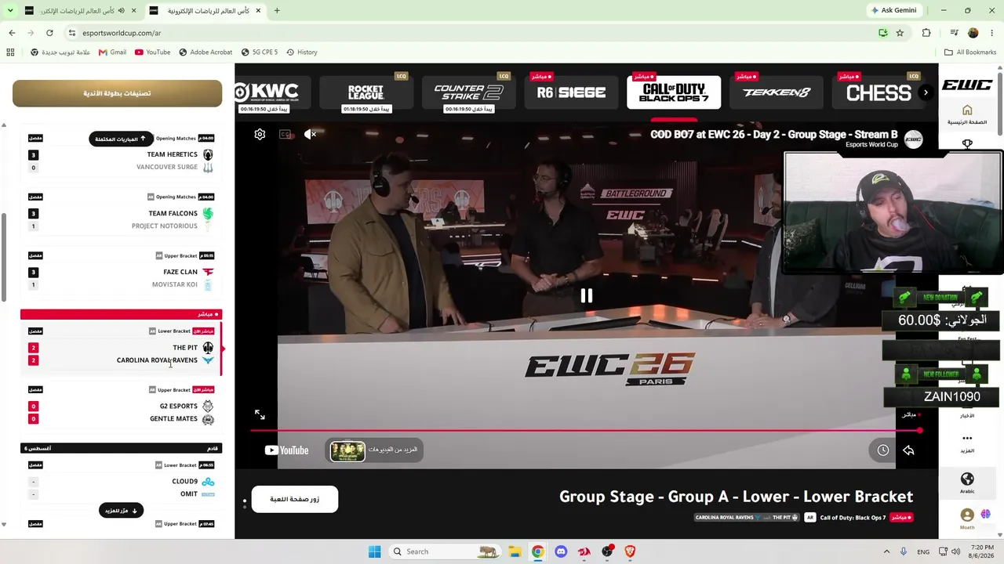The height and width of the screenshot is (564, 1004).
Task: Click the Carolina Royal Ravens logo
Action: click(208, 360)
